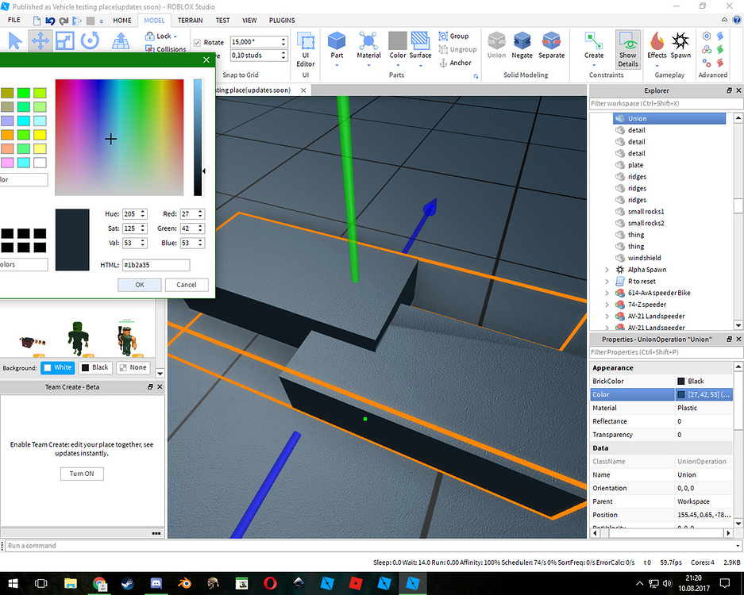Expand the 74-Z speeder model
This screenshot has height=595, width=744.
(x=607, y=305)
